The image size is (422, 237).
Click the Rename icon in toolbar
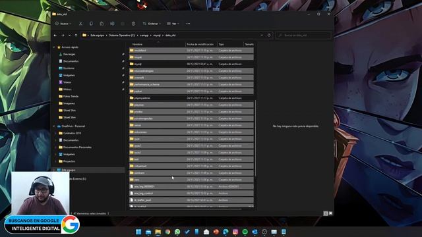point(112,24)
